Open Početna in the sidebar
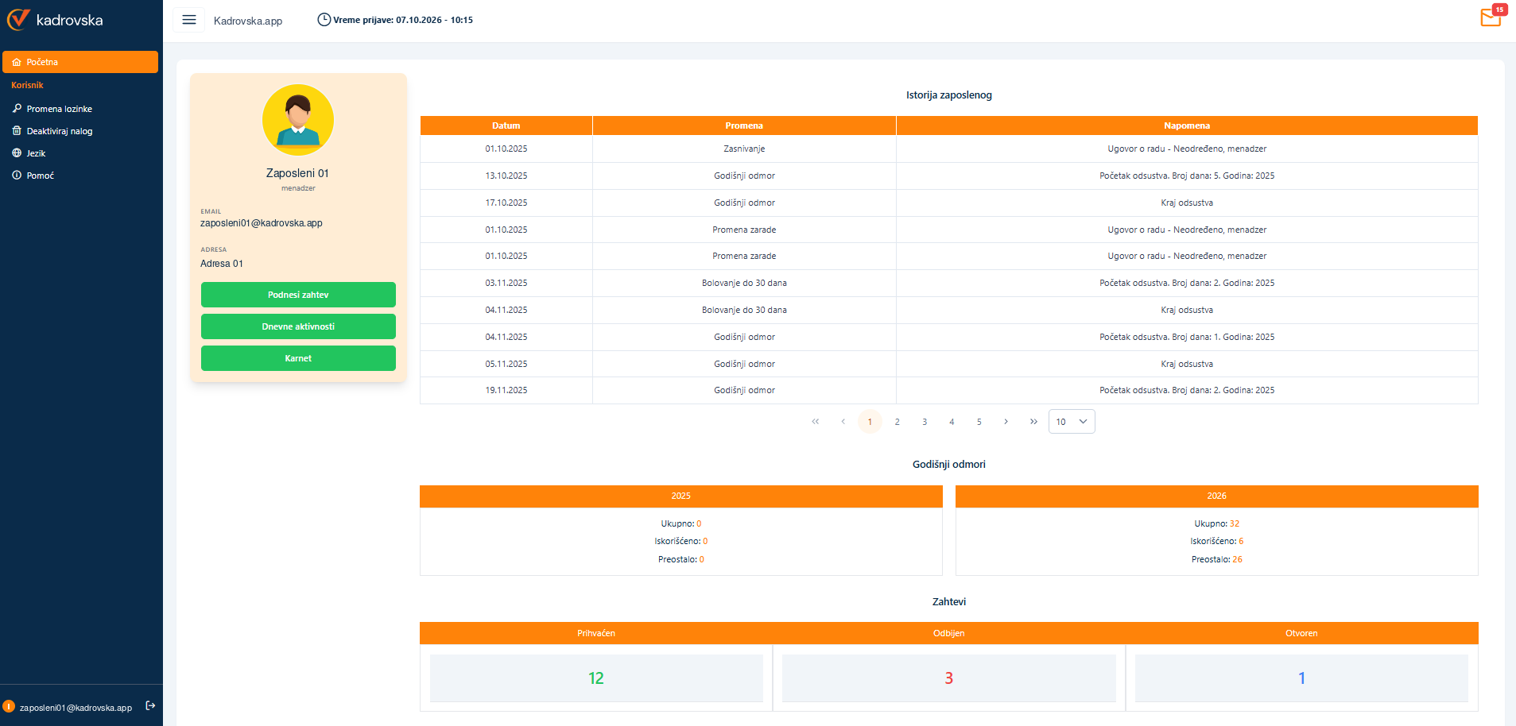Image resolution: width=1516 pixels, height=726 pixels. [80, 62]
